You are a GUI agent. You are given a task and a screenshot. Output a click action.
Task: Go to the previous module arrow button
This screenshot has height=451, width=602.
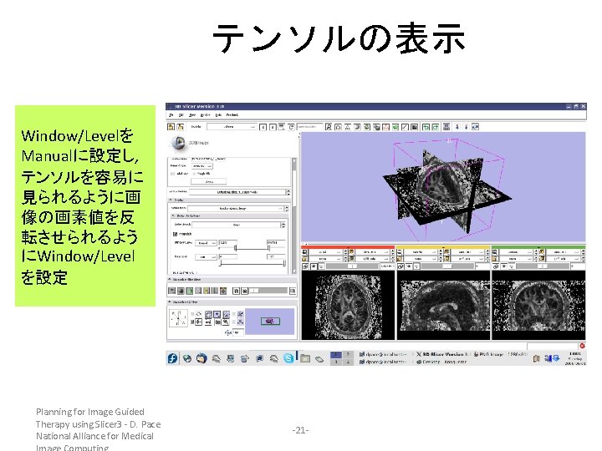[x=263, y=127]
